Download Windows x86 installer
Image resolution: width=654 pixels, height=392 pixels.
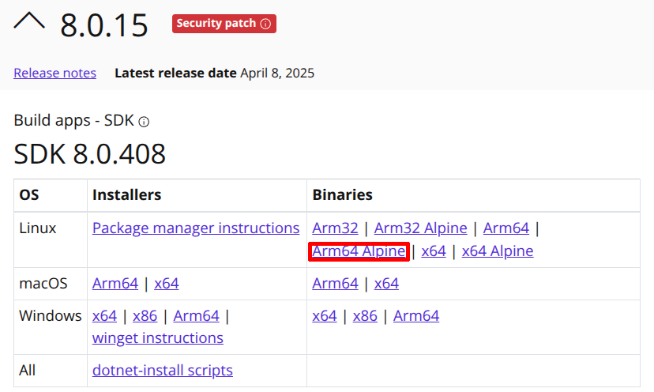(x=145, y=316)
